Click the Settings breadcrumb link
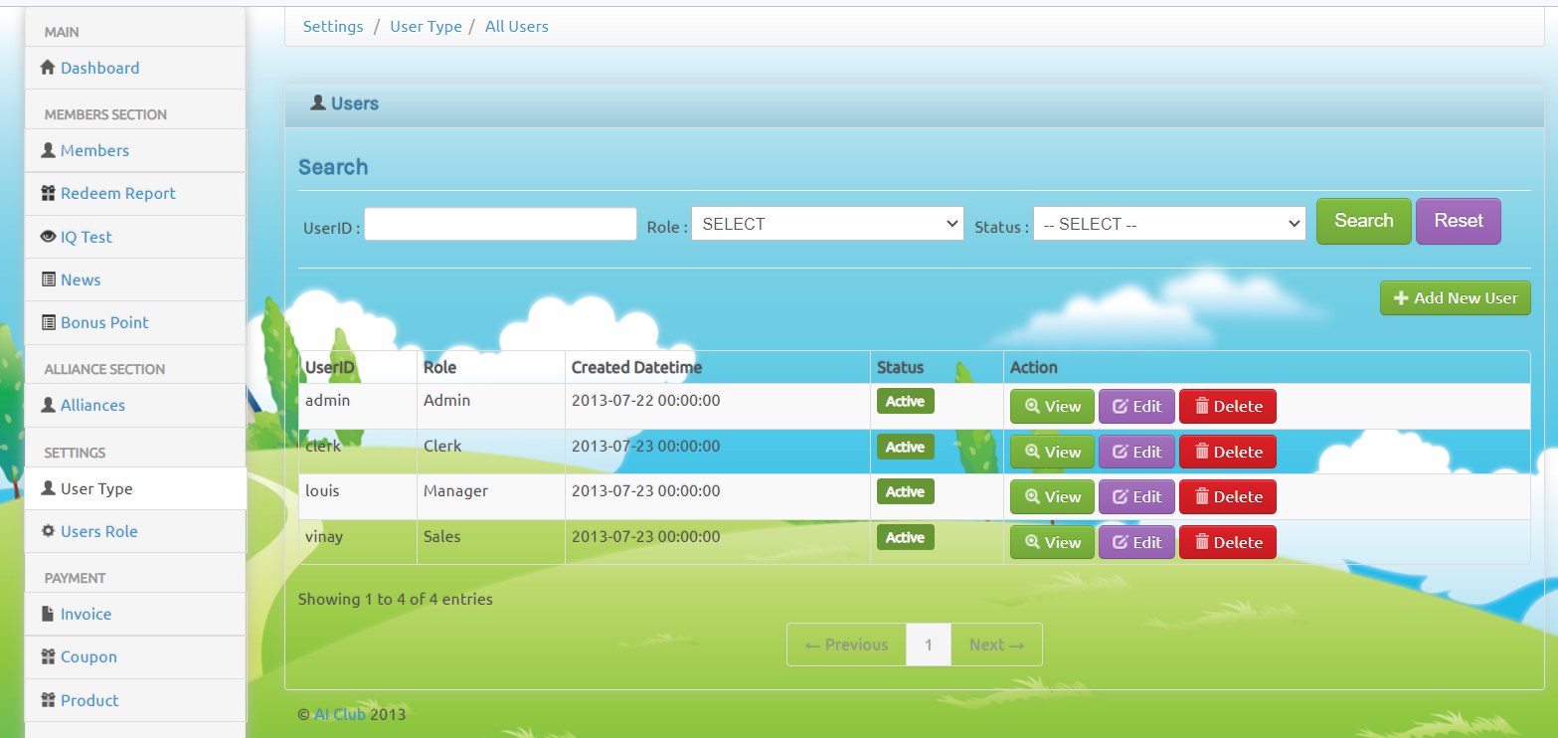 (333, 27)
